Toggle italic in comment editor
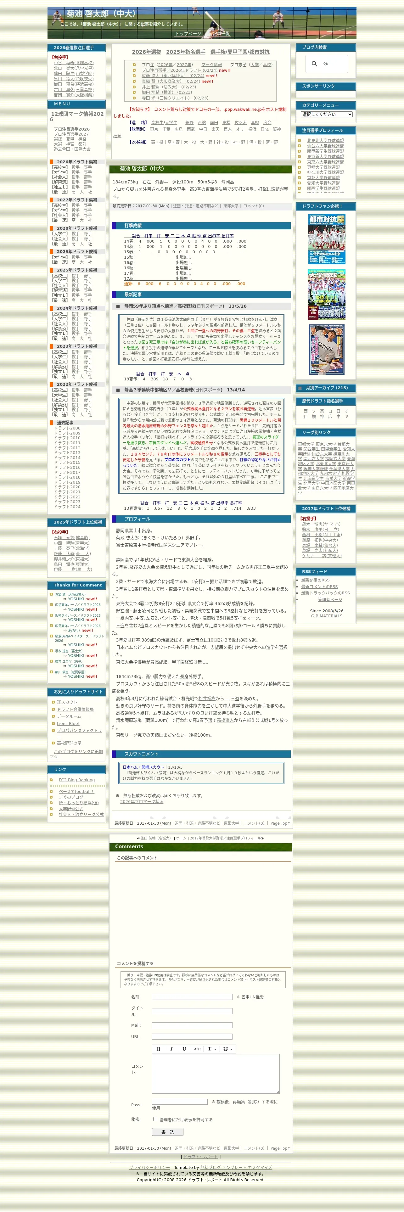 coord(171,1049)
